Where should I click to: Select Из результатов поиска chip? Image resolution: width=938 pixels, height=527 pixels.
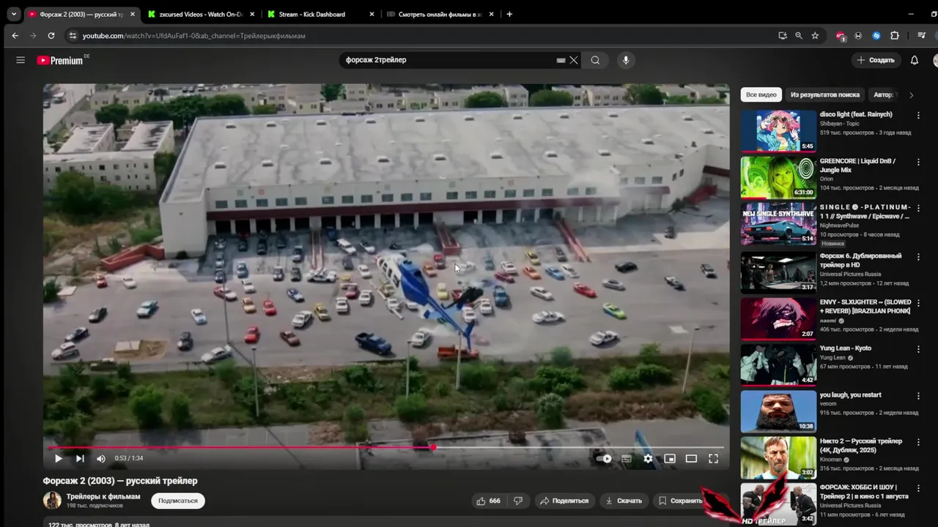[825, 94]
